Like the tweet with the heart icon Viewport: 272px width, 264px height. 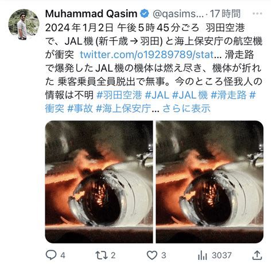pos(152,255)
